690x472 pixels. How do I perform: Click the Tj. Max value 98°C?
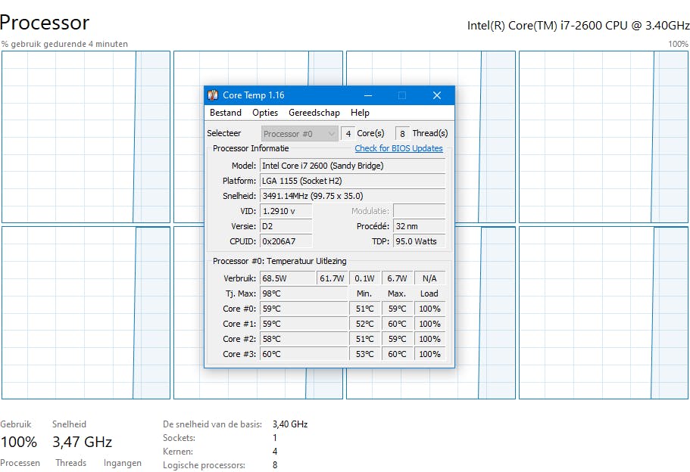[304, 293]
